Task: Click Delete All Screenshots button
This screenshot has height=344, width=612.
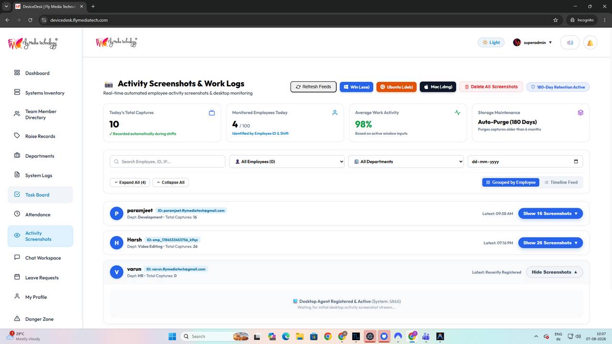Action: (x=491, y=87)
